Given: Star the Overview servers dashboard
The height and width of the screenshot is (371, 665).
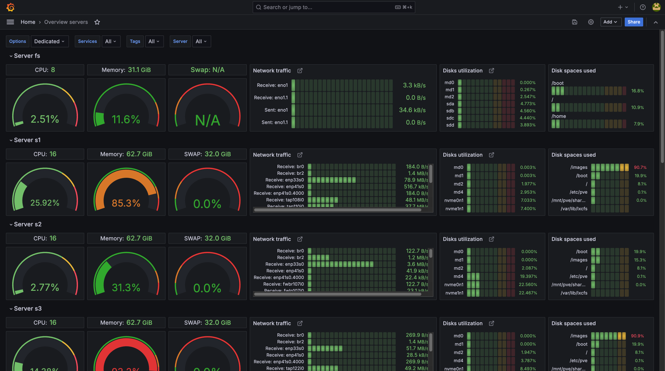Looking at the screenshot, I should [x=97, y=22].
